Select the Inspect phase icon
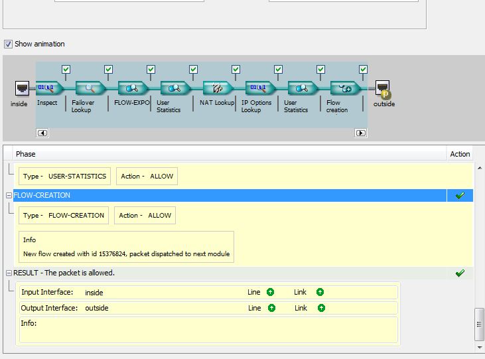Image resolution: width=485 pixels, height=359 pixels. point(50,88)
